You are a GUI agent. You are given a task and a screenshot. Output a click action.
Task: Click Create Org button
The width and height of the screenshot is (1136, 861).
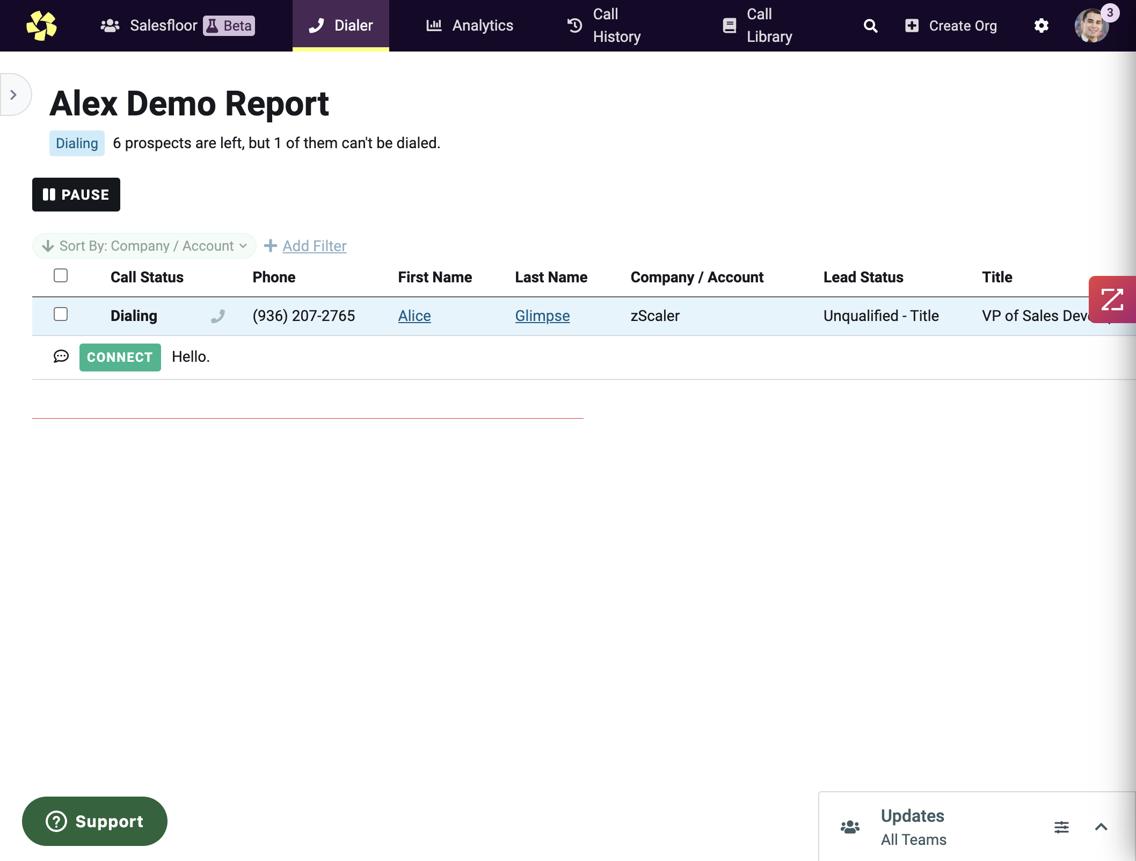click(x=951, y=26)
